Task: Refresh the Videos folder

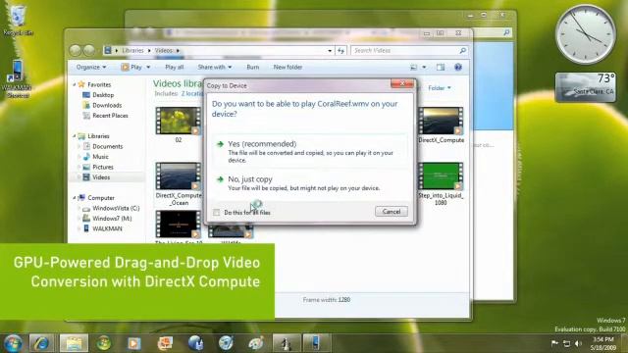Action: coord(340,51)
